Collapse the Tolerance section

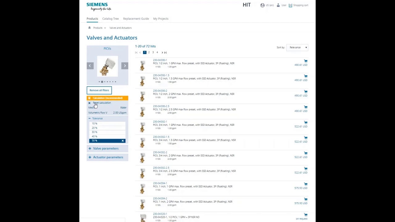(x=89, y=118)
